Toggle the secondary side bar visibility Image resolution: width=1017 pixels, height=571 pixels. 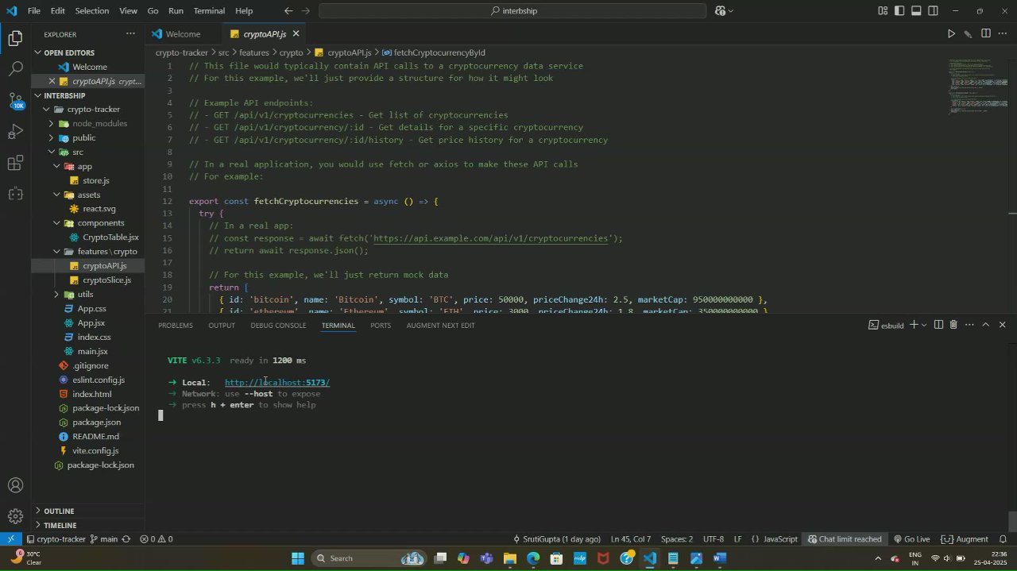coord(934,11)
